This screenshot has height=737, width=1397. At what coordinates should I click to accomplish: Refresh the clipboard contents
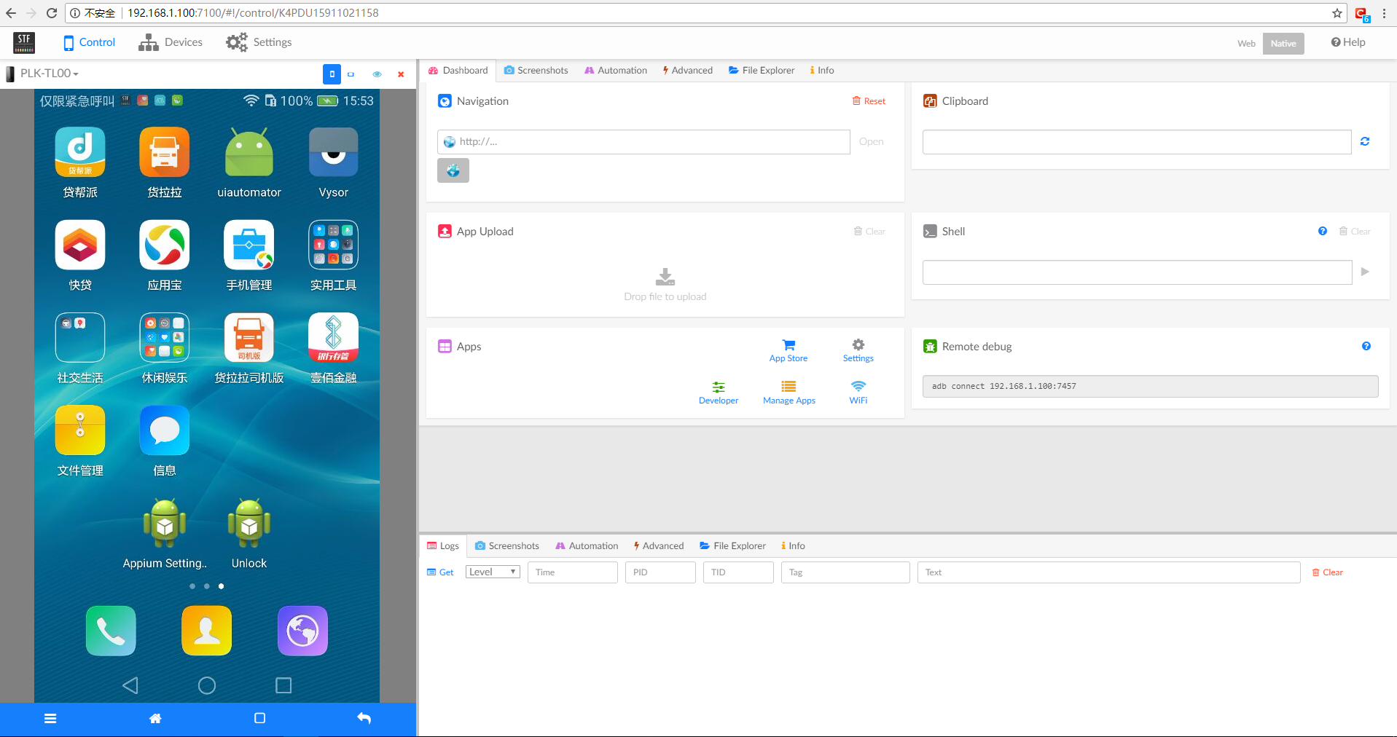point(1365,141)
